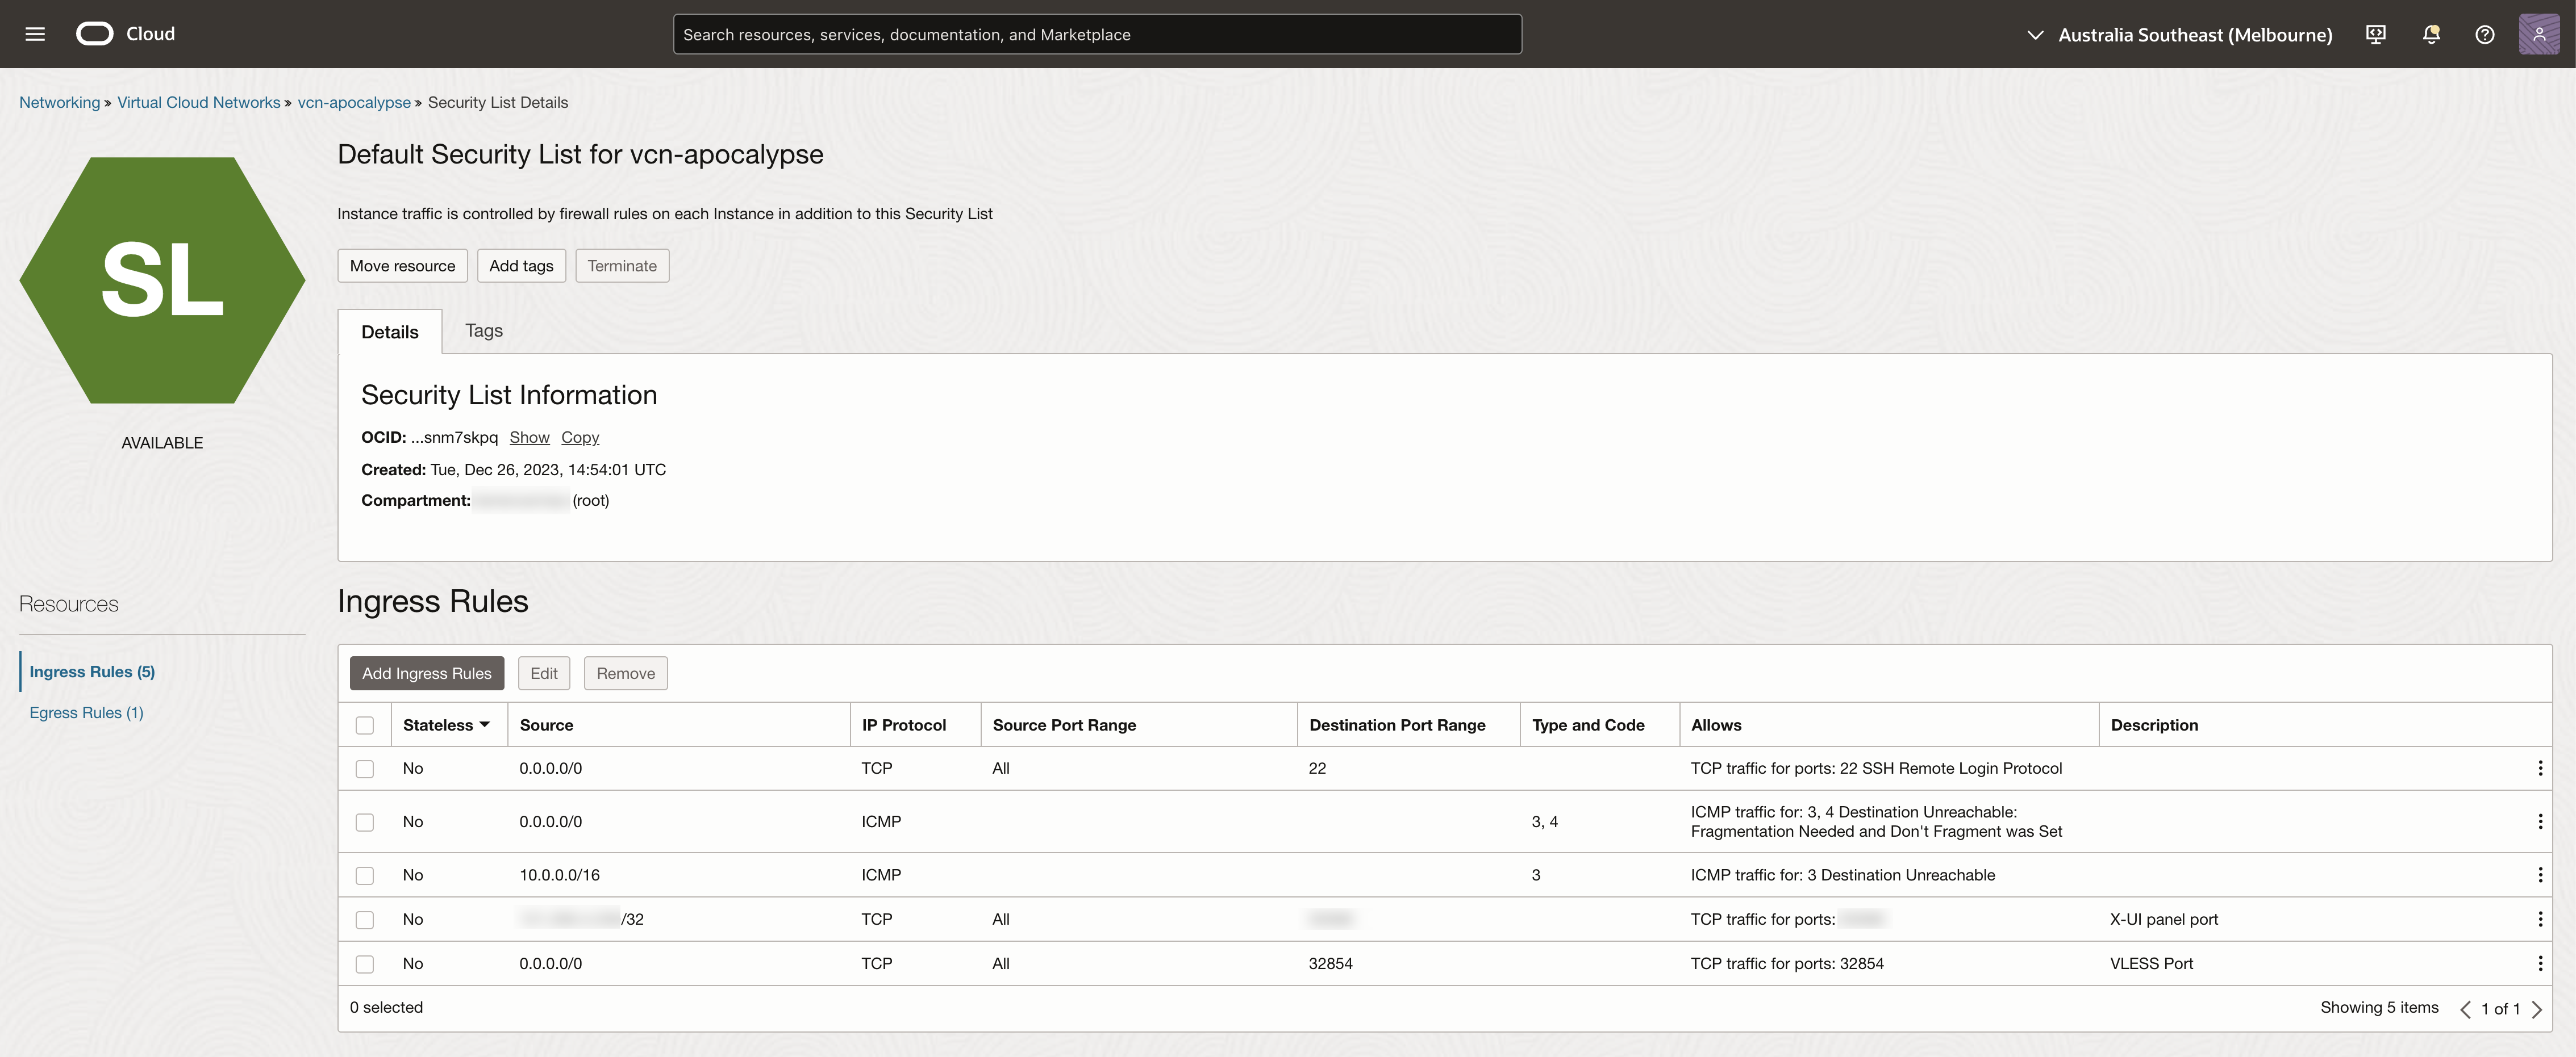
Task: Open the Networking breadcrumb link
Action: coord(60,102)
